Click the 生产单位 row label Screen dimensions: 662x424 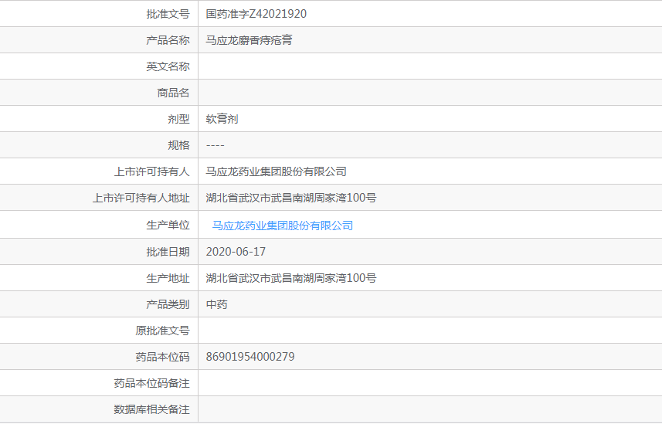coord(168,225)
